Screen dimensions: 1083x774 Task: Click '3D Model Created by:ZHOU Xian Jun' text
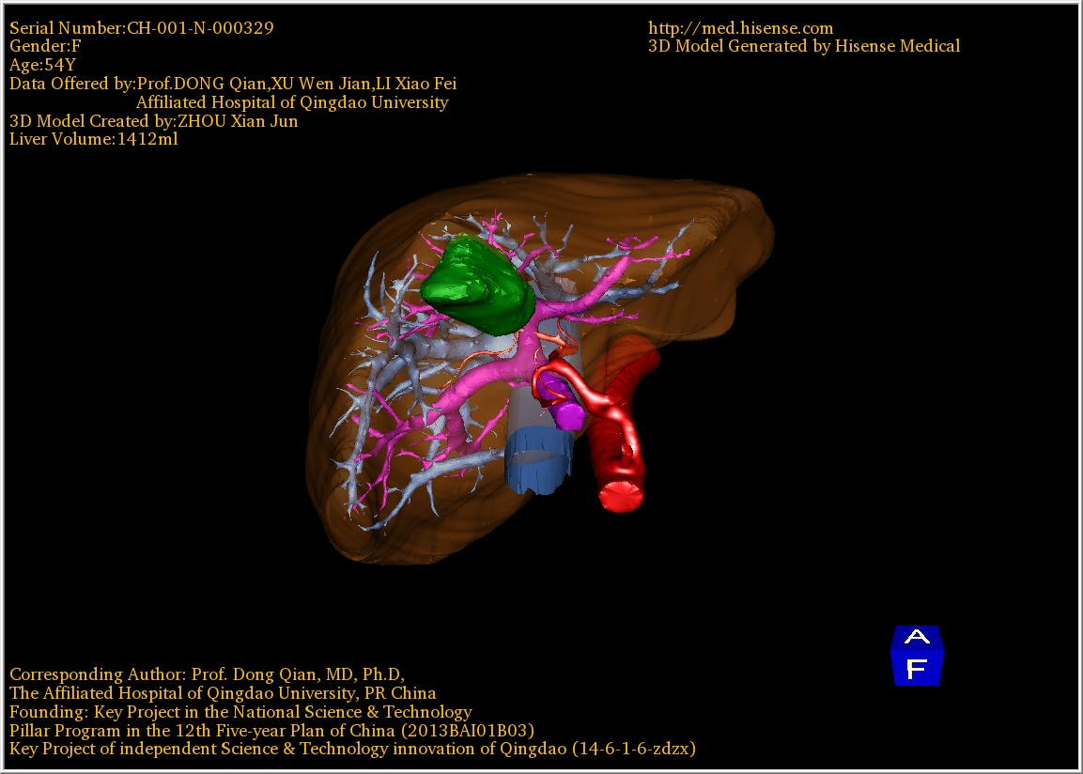click(153, 121)
